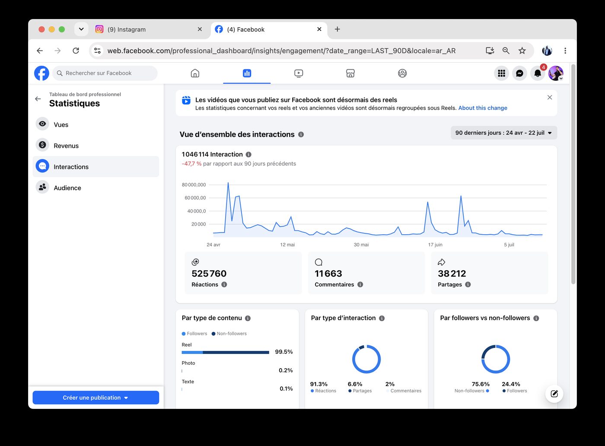This screenshot has width=605, height=446.
Task: Click the followers vs non-followers donut chart
Action: [496, 359]
